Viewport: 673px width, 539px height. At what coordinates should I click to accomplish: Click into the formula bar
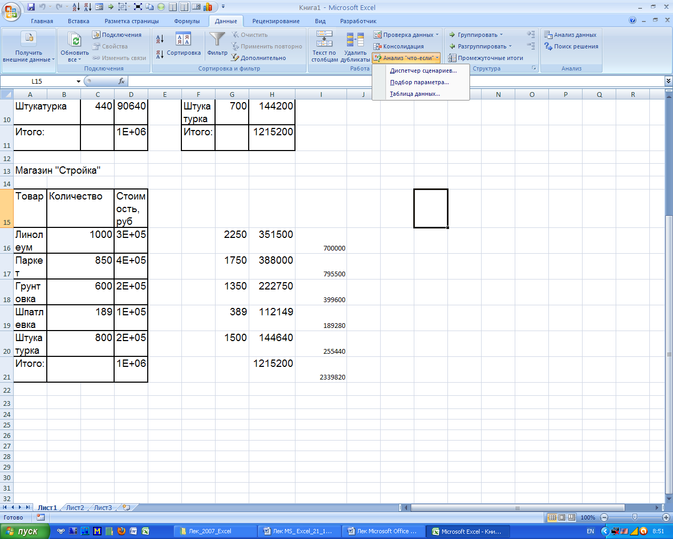[x=396, y=81]
